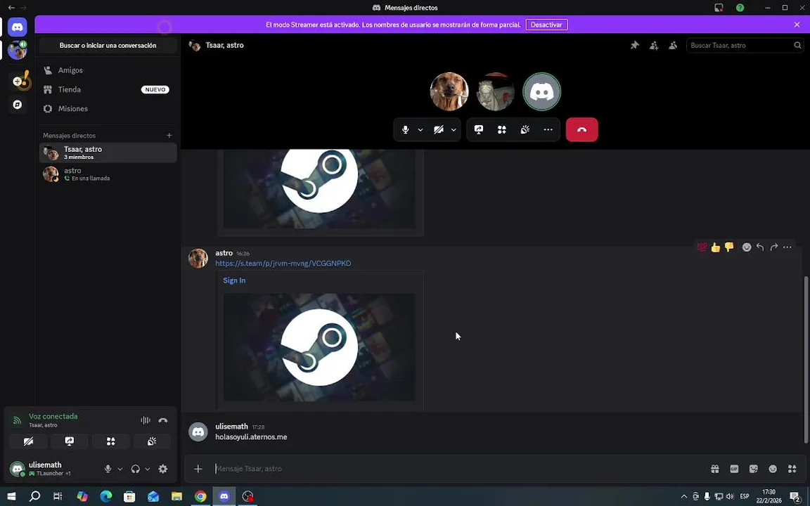Open the astro direct message

point(108,174)
